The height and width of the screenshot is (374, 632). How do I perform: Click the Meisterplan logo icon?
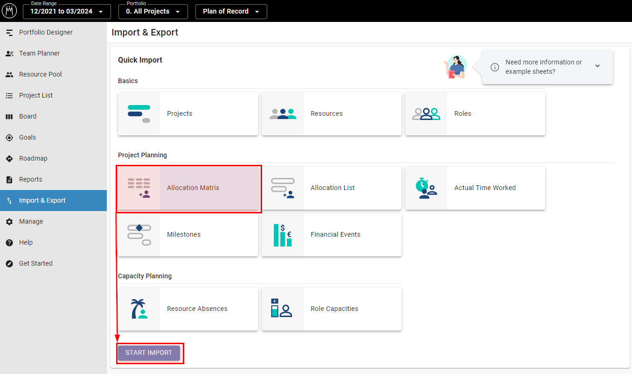[x=10, y=11]
